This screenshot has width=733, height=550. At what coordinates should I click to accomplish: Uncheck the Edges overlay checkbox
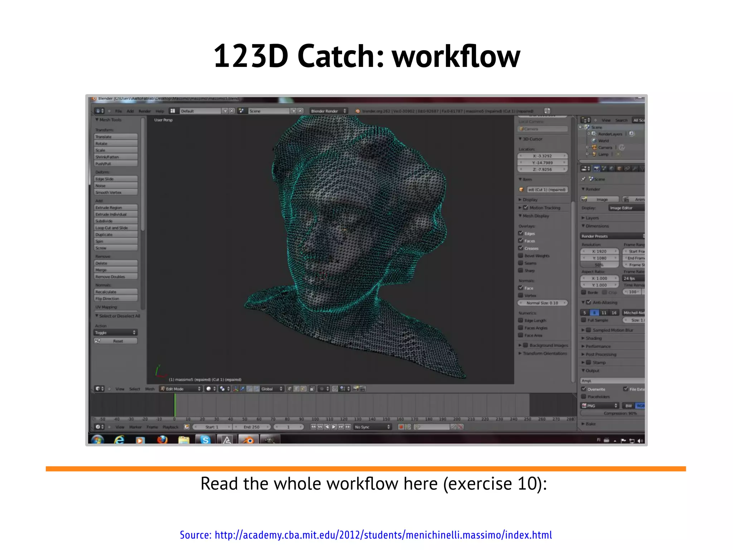(x=521, y=233)
